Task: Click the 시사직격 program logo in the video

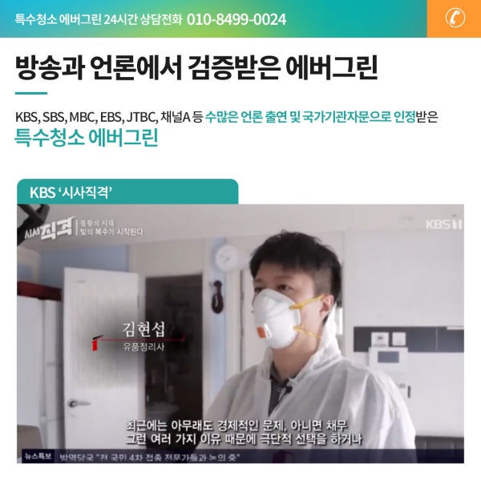Action: (51, 229)
